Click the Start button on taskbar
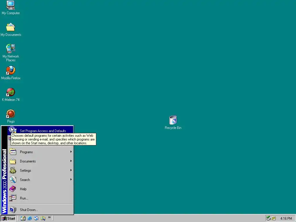The width and height of the screenshot is (296, 222). coord(8,219)
